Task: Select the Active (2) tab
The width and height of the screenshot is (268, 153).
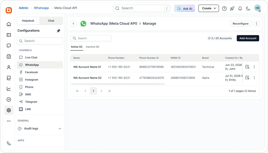Action: tap(77, 47)
